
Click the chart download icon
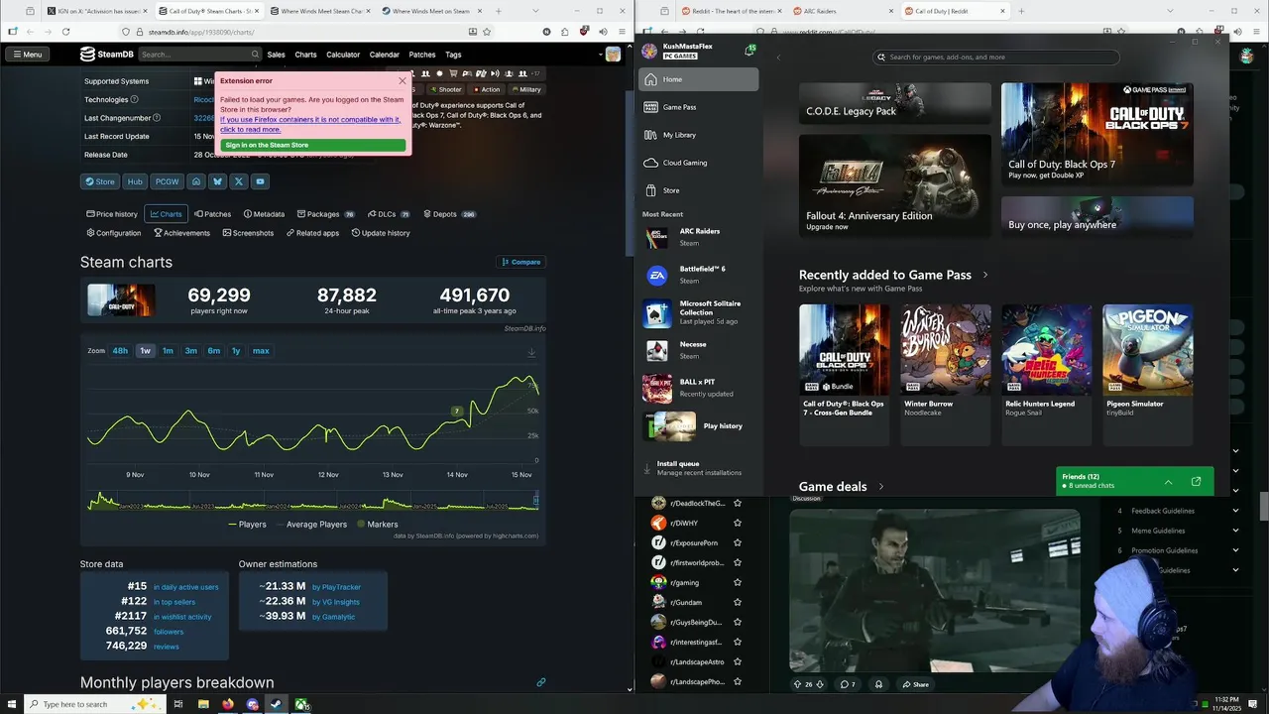click(531, 352)
